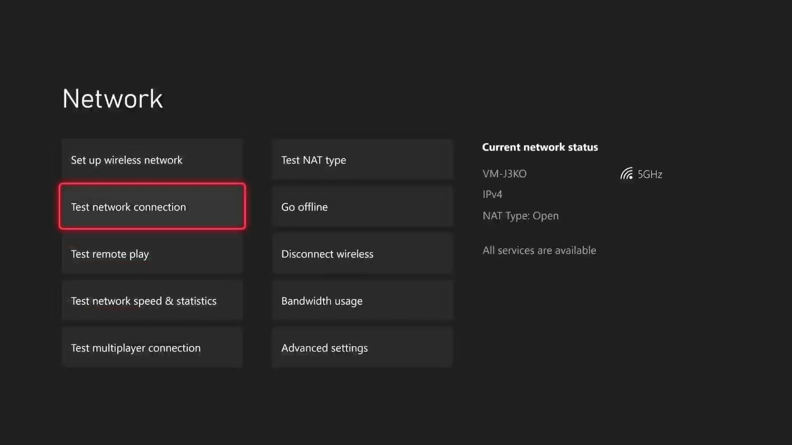Click the network name VM-J3KO
The image size is (792, 445).
pos(505,173)
